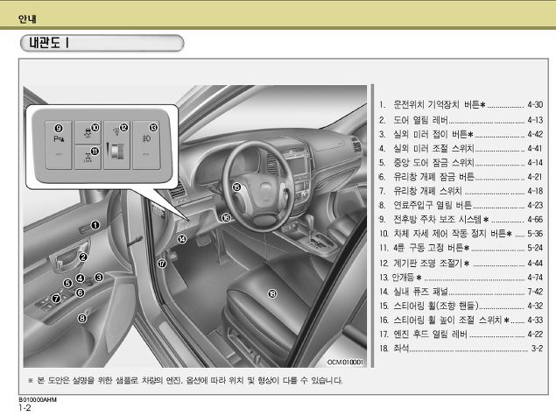556x416 pixels.
Task: Click page reference '7-42'
Action: pos(535,292)
